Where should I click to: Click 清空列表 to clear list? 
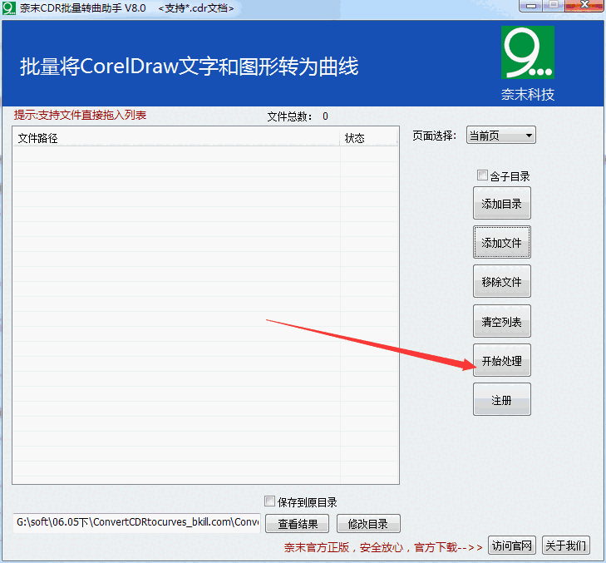(x=501, y=321)
